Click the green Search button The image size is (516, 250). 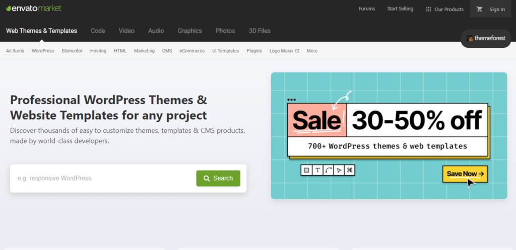click(218, 179)
